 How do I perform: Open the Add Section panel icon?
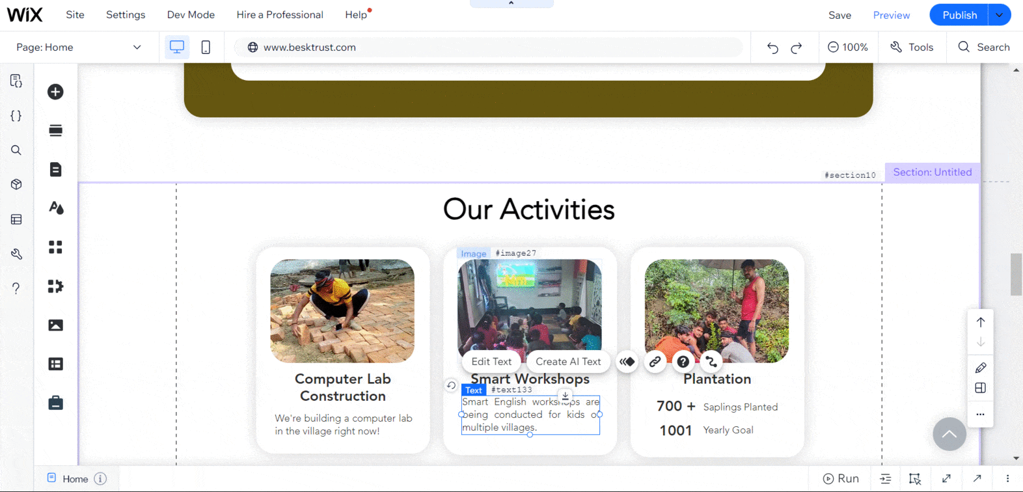coord(55,130)
